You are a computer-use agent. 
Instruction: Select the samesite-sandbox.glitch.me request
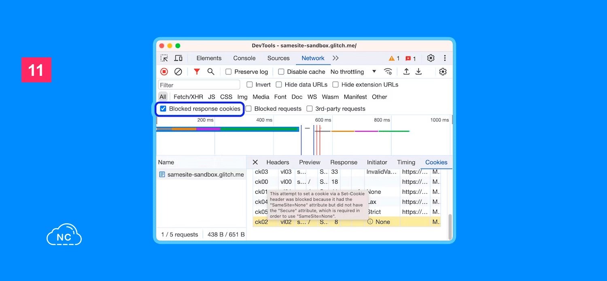[202, 174]
